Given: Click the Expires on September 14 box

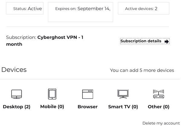Looking at the screenshot, I should click(81, 12).
